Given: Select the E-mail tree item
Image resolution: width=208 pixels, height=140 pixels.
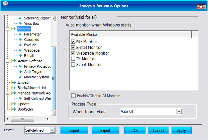Looking at the screenshot, I should (x=29, y=56).
